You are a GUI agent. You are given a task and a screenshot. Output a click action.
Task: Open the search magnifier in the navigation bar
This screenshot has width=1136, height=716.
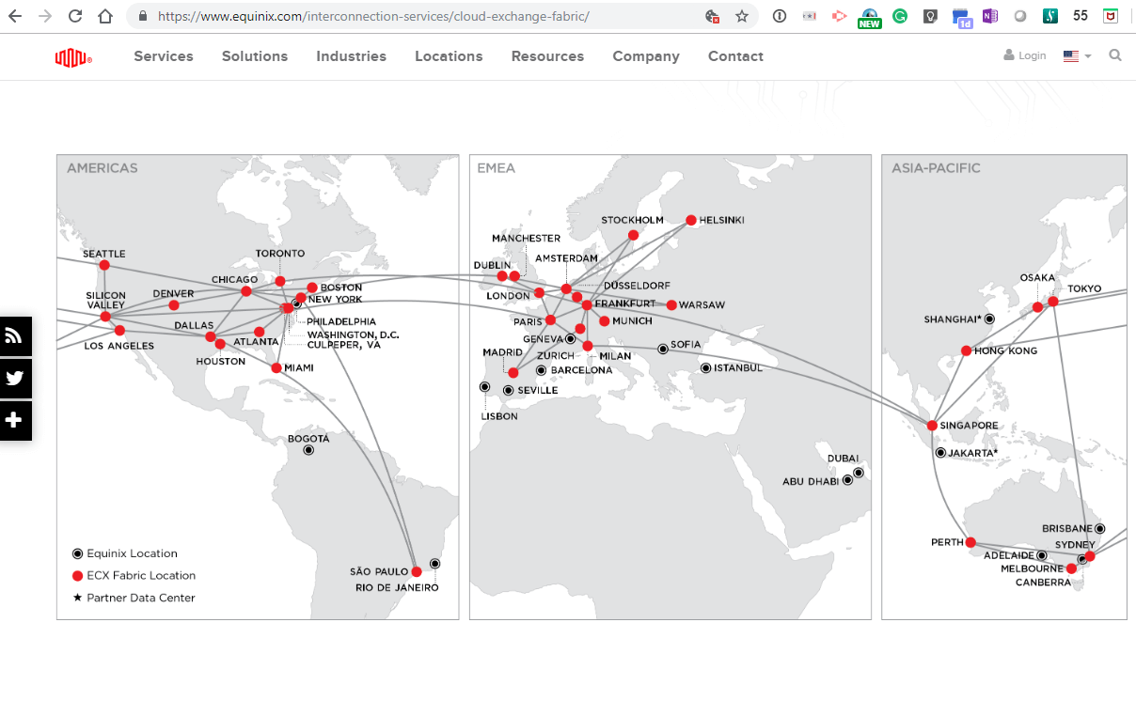tap(1115, 56)
